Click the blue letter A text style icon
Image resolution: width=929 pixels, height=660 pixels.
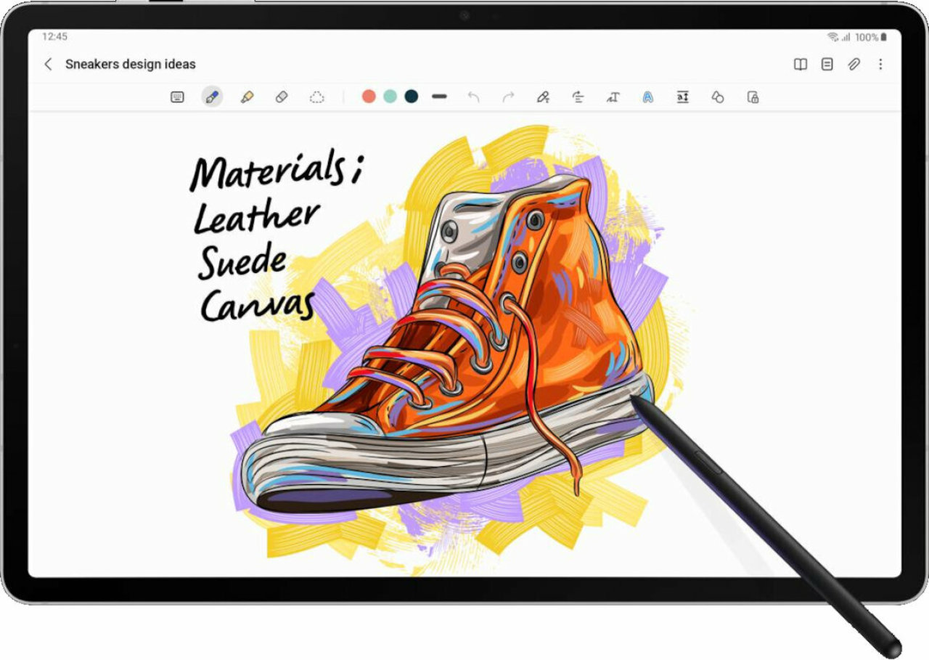pyautogui.click(x=647, y=97)
